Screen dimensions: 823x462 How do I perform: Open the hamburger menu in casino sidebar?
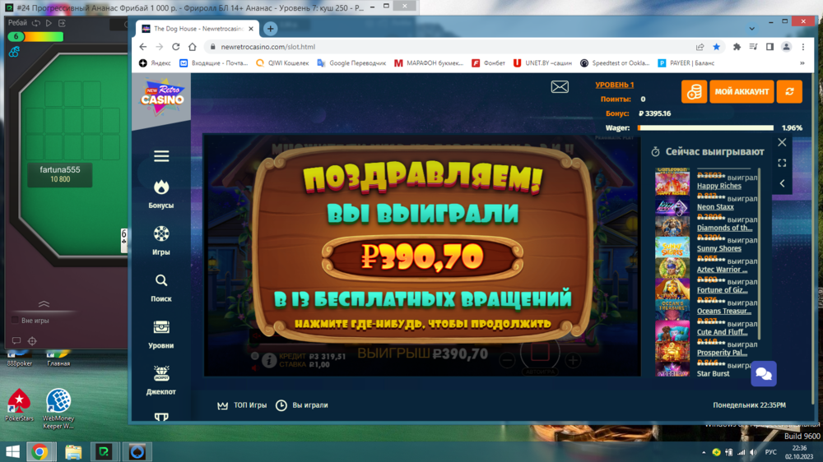tap(161, 156)
